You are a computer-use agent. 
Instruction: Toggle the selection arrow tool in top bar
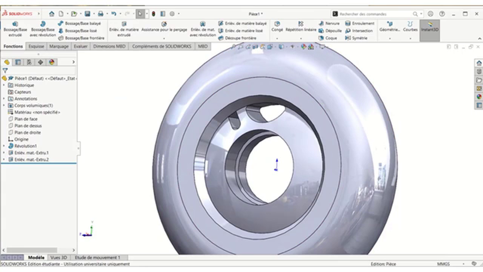tap(140, 14)
